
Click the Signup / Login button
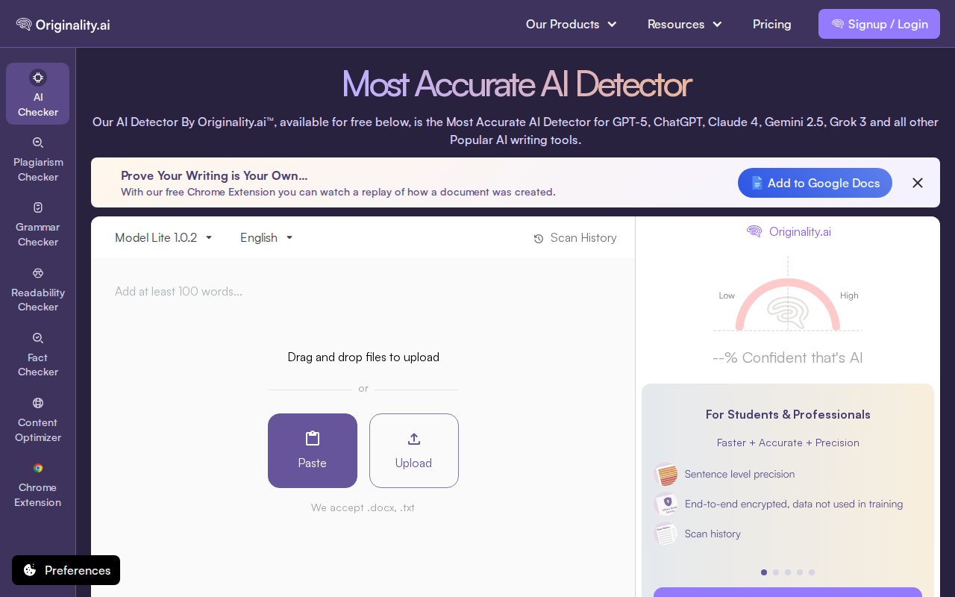[879, 24]
